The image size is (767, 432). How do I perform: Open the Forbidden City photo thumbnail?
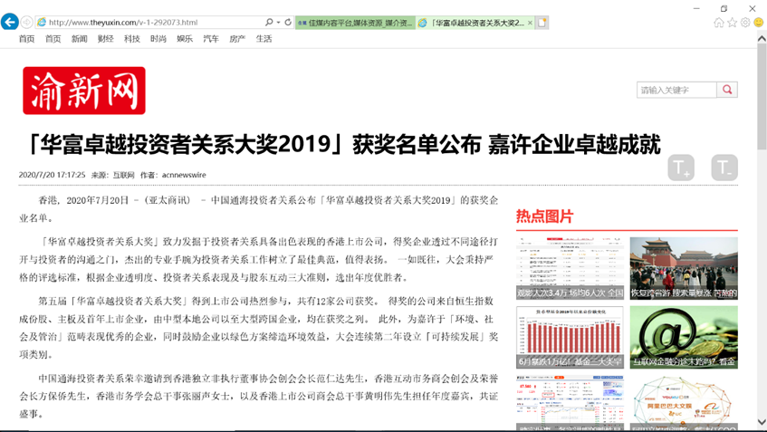coord(684,268)
